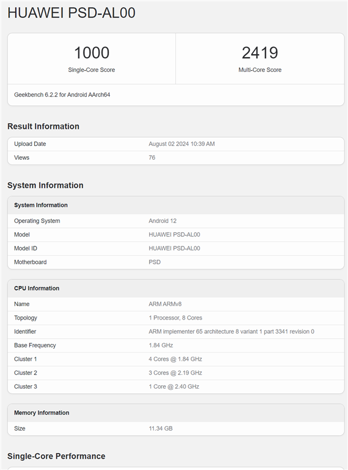The image size is (348, 470).
Task: Click the Single-Core Performance section heading
Action: (56, 456)
